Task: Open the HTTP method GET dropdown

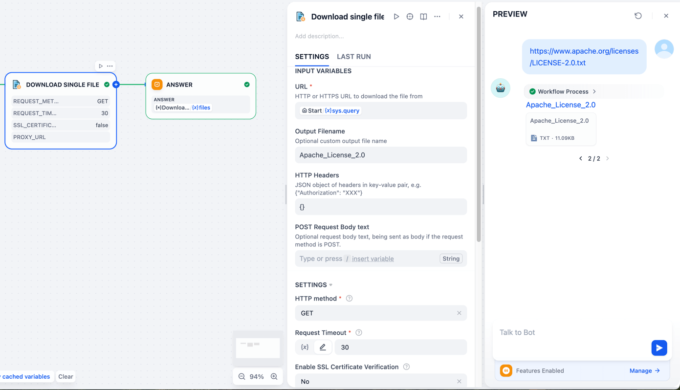Action: [381, 313]
